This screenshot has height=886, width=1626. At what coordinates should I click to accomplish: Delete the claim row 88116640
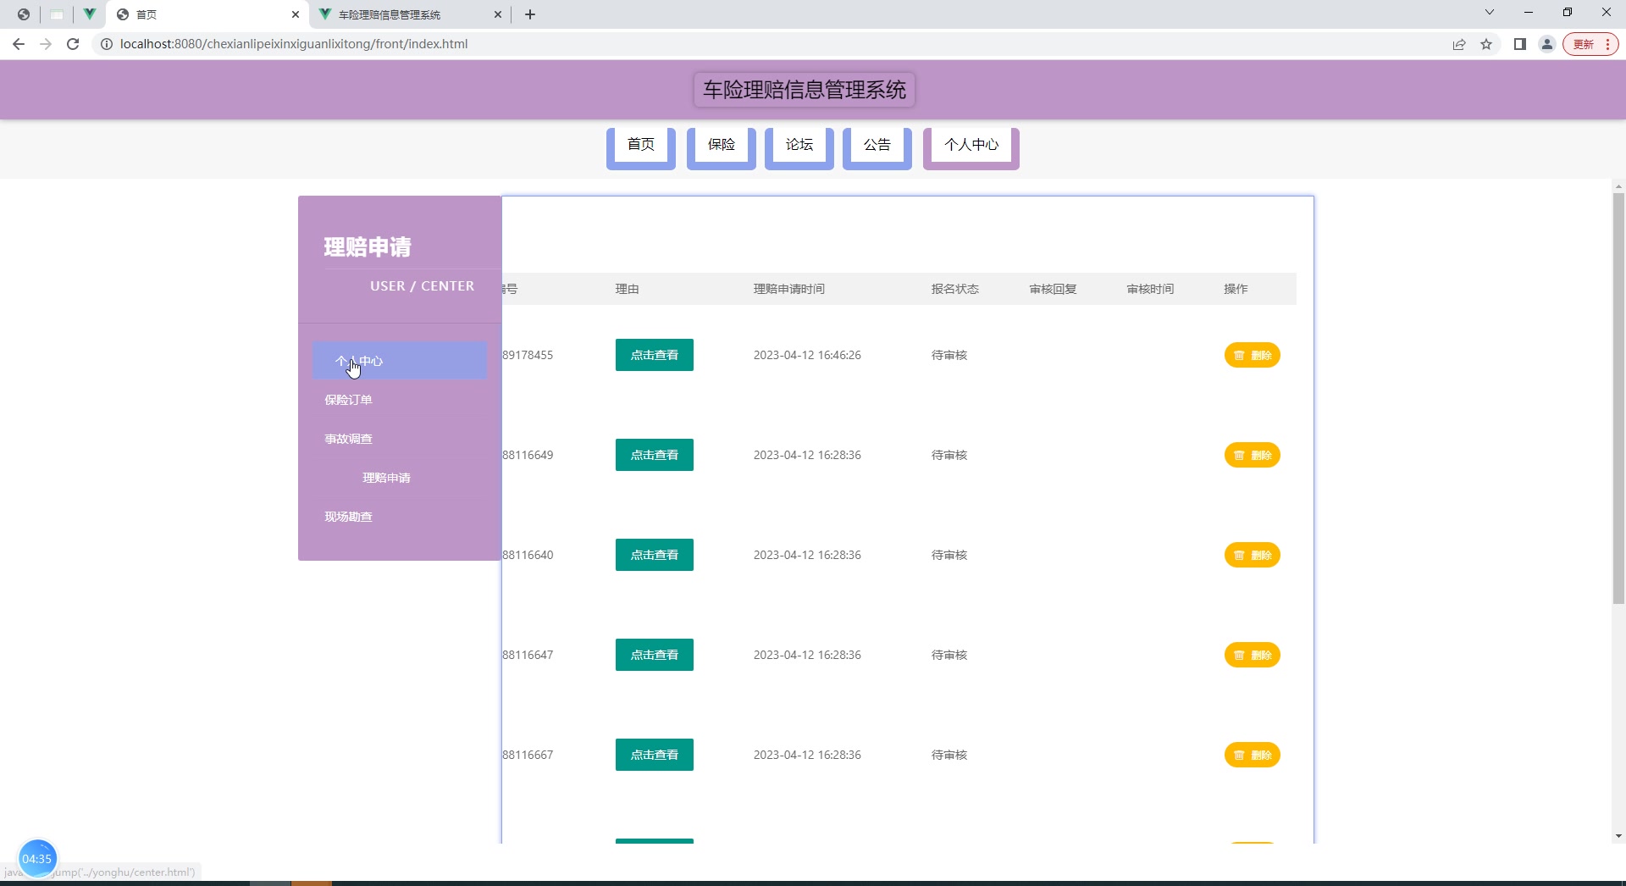click(1252, 555)
